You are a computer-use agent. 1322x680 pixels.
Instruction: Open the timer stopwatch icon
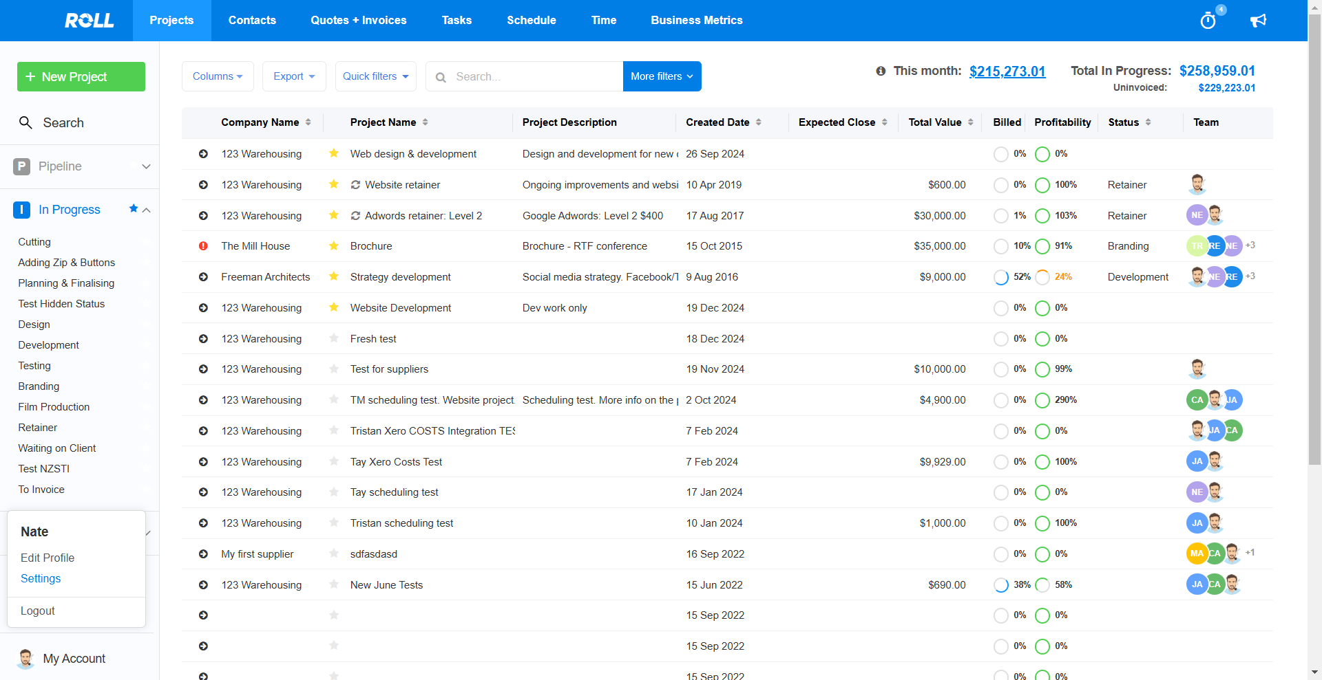tap(1208, 21)
